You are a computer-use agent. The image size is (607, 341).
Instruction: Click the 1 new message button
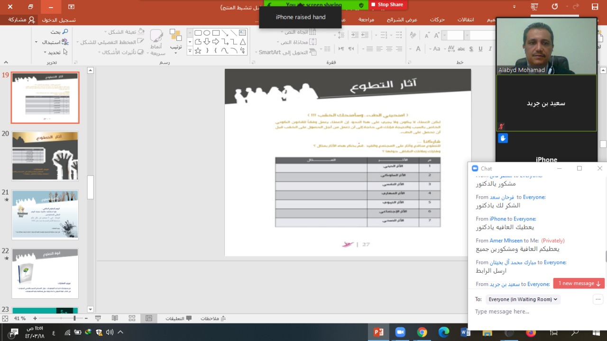pos(579,283)
